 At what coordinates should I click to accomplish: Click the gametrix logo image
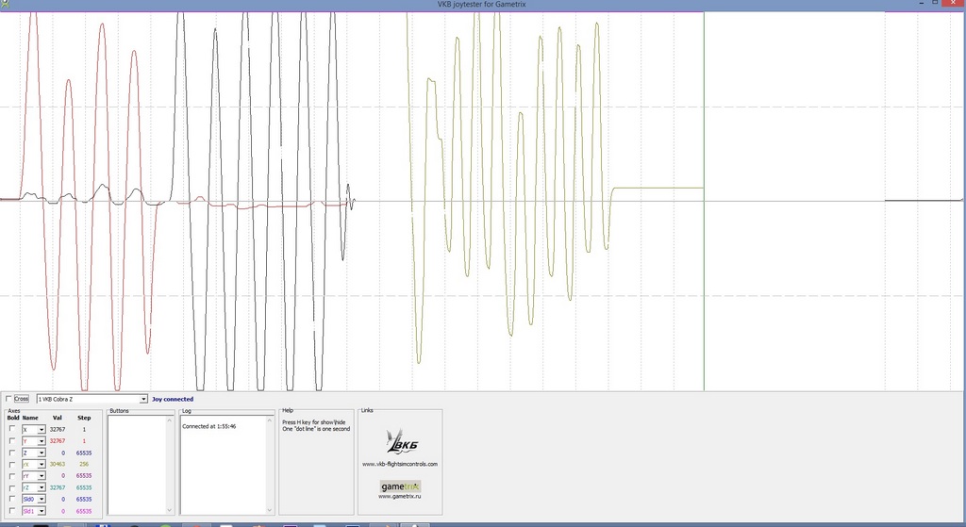(x=400, y=486)
